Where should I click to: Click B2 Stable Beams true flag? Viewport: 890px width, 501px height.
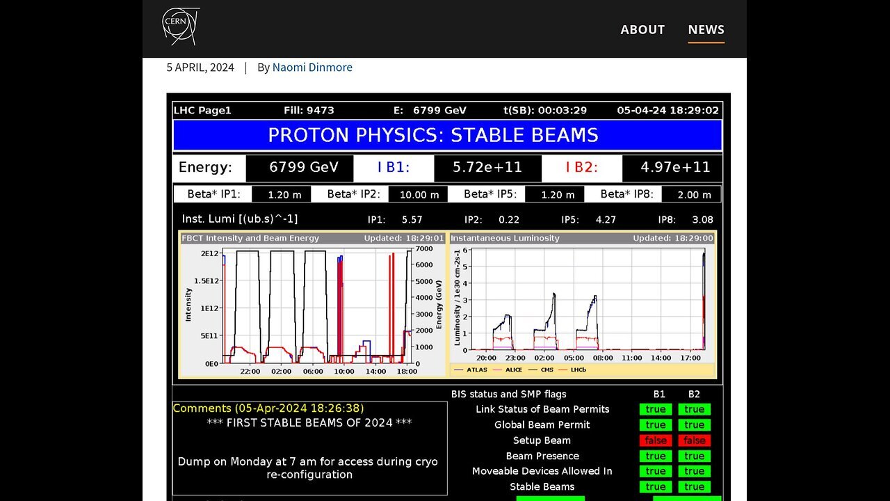[695, 486]
